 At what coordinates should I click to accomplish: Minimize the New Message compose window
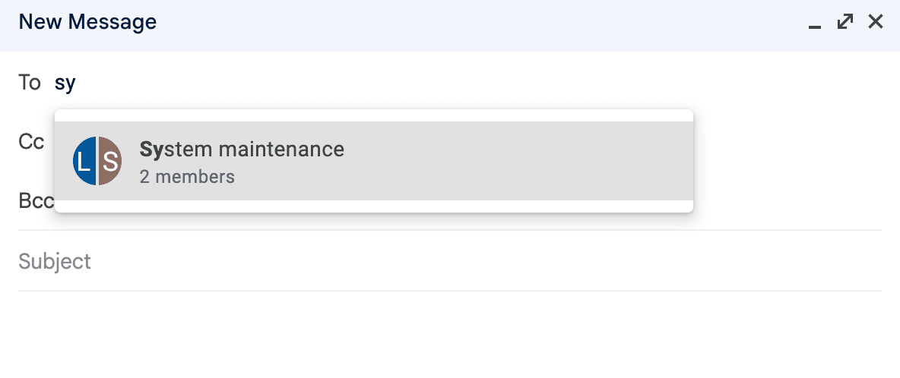815,24
